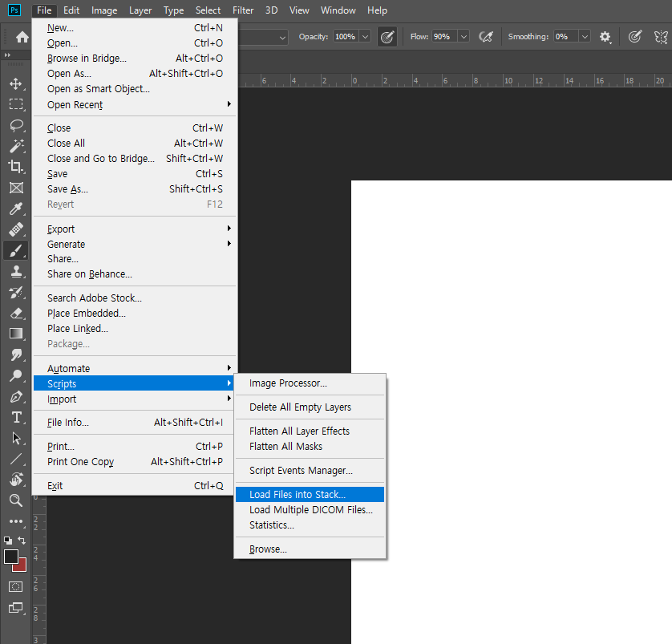
Task: Select the Horizontal Type tool
Action: (16, 417)
